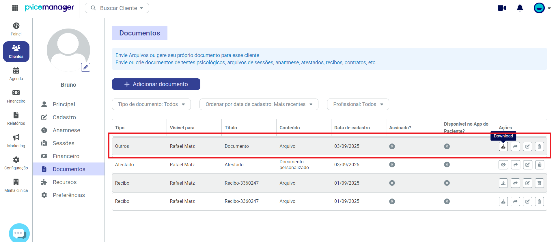Edit Bruno's profile photo with pencil icon
This screenshot has width=554, height=242.
[85, 67]
